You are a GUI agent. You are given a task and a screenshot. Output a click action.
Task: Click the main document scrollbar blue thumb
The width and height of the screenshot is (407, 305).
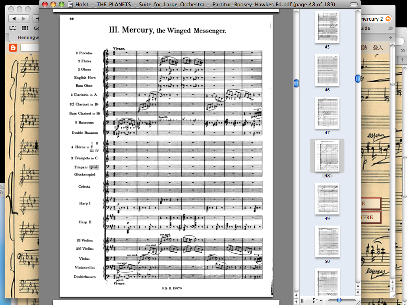click(x=296, y=83)
